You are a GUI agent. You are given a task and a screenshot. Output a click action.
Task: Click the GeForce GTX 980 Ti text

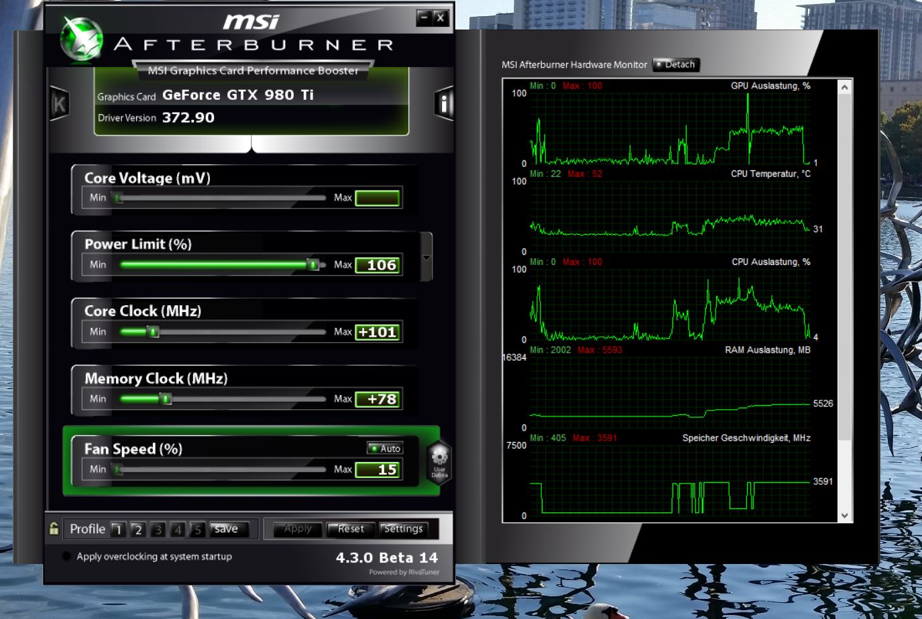[x=238, y=95]
